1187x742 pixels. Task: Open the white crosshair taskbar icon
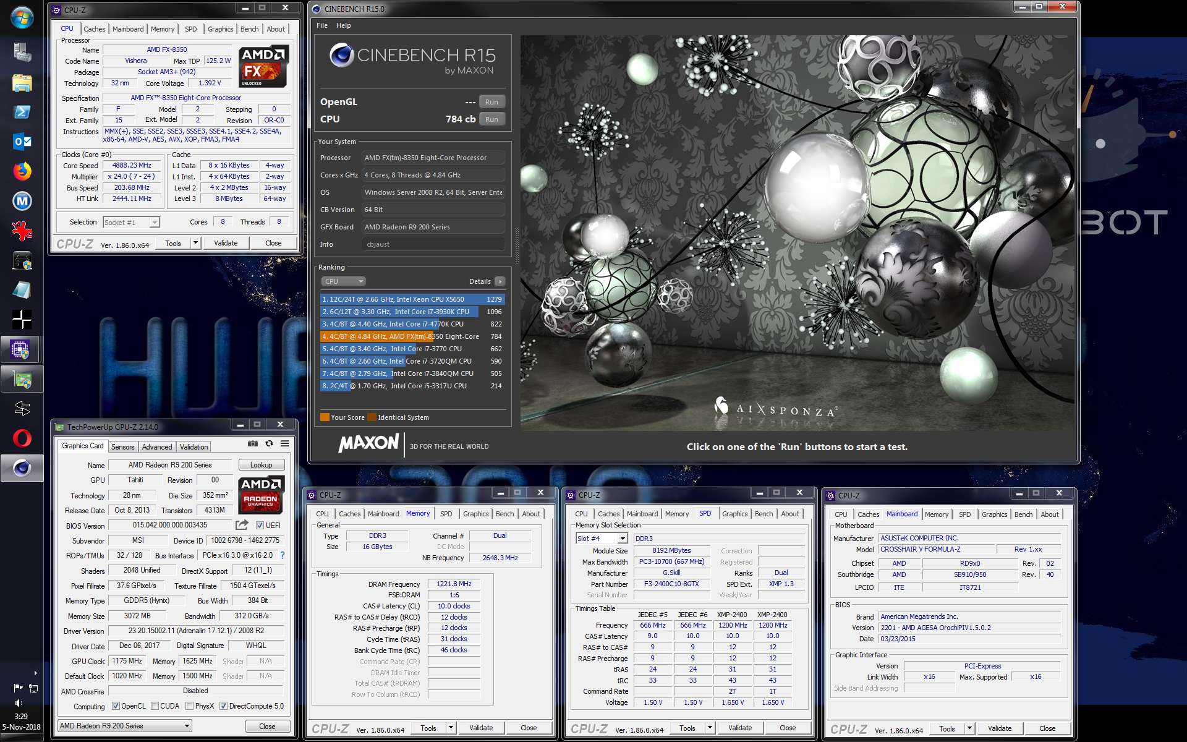(22, 320)
